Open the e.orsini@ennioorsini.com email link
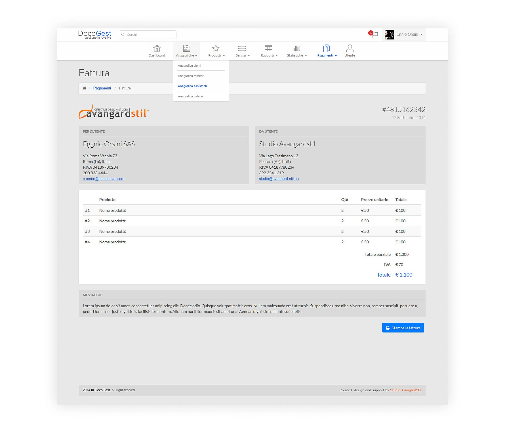This screenshot has width=505, height=433. (x=103, y=179)
